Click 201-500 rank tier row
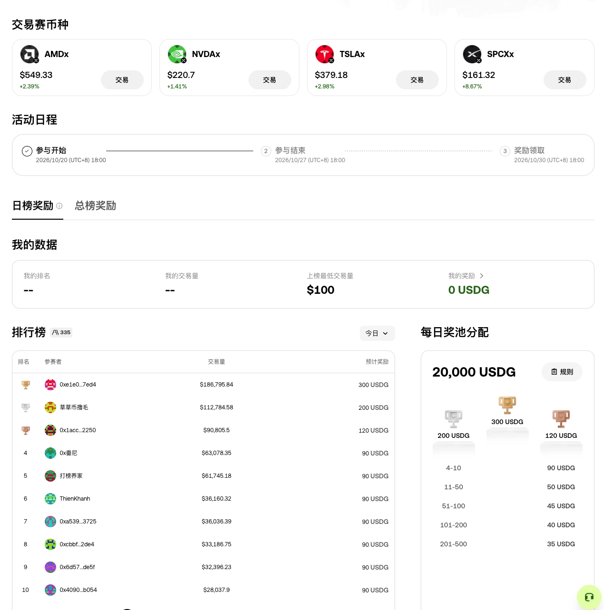This screenshot has width=604, height=610. (507, 544)
